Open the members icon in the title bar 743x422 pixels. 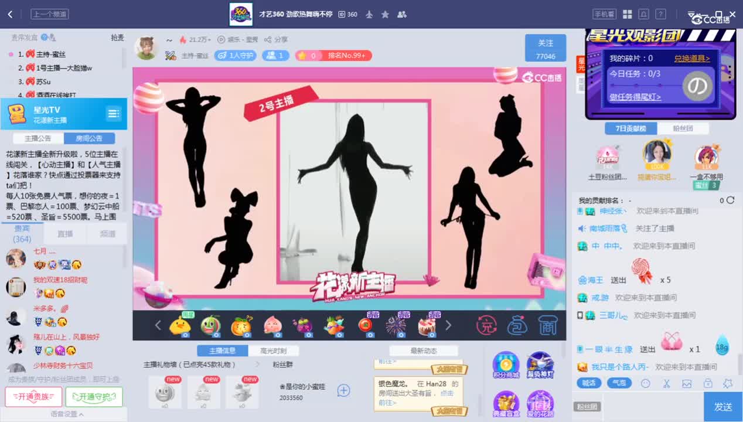(x=401, y=14)
